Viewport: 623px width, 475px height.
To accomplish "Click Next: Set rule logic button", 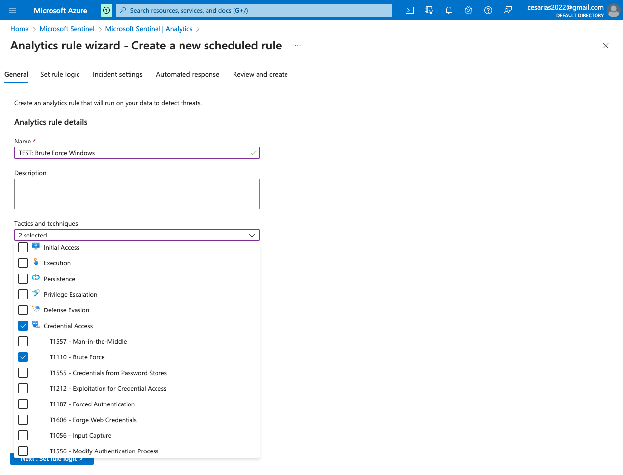I will pyautogui.click(x=52, y=459).
